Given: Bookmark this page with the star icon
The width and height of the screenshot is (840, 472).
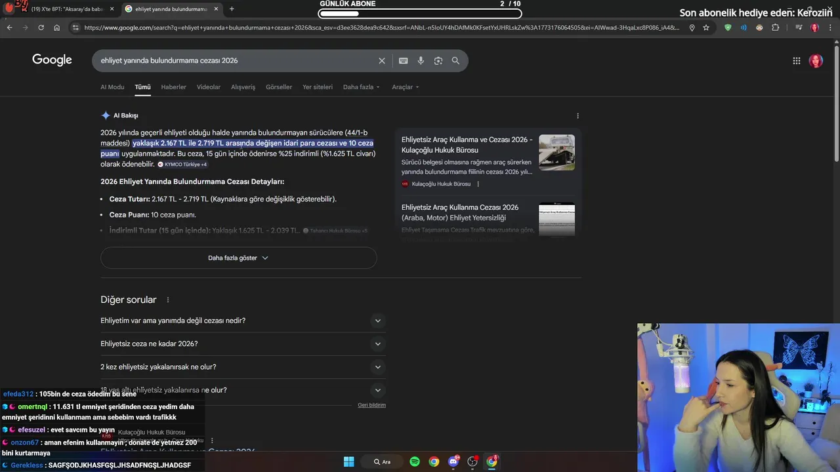Looking at the screenshot, I should pos(706,28).
